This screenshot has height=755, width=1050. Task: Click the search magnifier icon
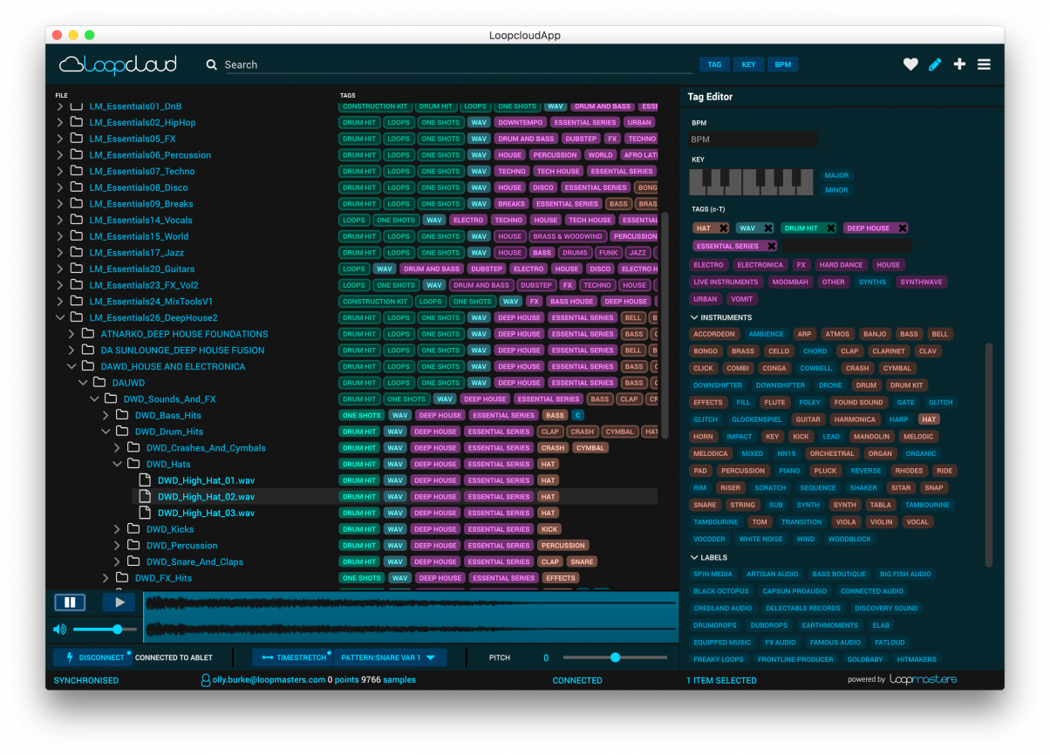[x=211, y=65]
